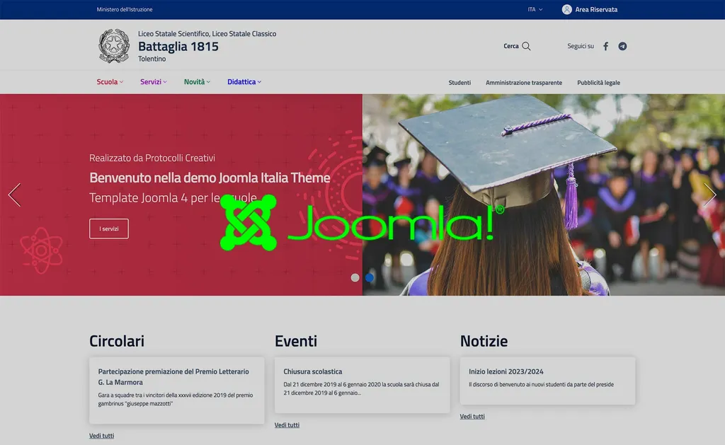This screenshot has height=445, width=725.
Task: Click Ministero dell'Istruzione link
Action: tap(125, 9)
